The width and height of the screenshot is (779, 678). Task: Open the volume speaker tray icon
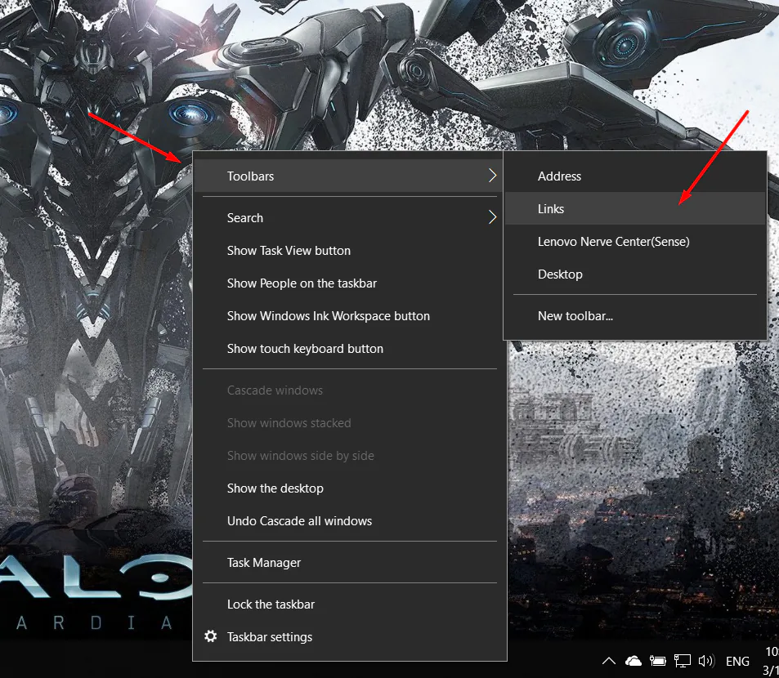[706, 661]
